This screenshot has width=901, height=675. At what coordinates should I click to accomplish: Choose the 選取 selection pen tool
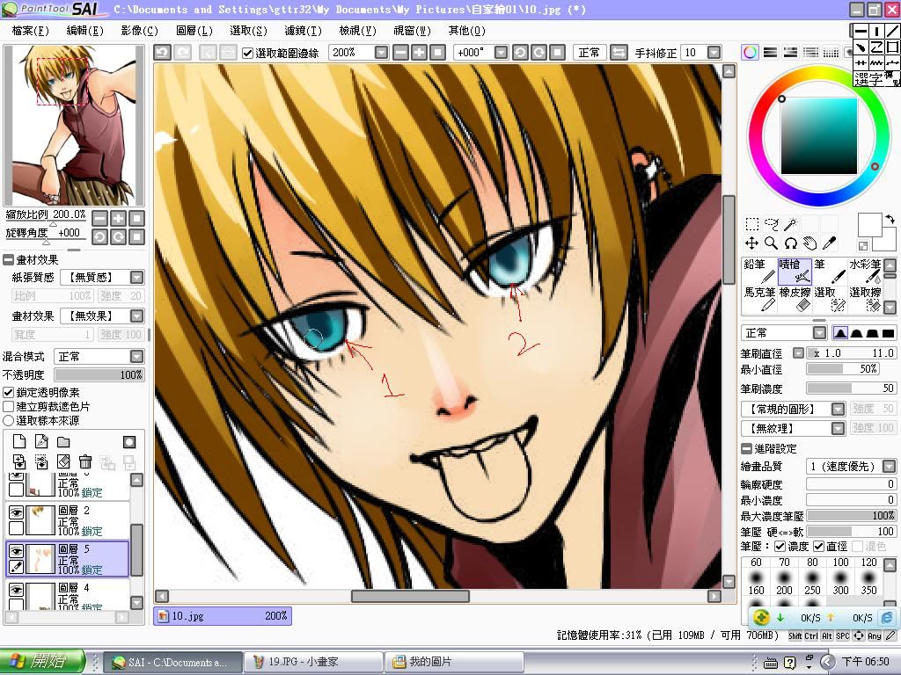pyautogui.click(x=829, y=299)
